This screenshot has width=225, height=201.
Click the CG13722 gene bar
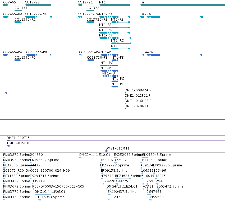38,5
